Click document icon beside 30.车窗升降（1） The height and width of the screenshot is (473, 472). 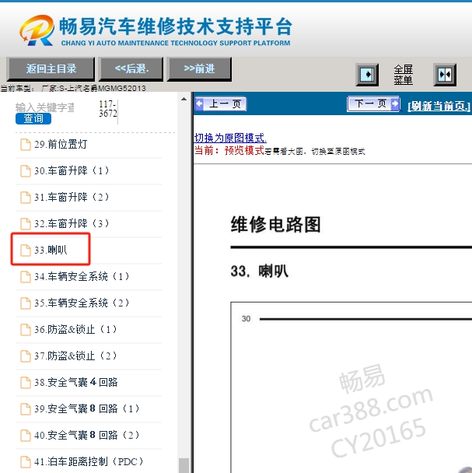coord(26,171)
